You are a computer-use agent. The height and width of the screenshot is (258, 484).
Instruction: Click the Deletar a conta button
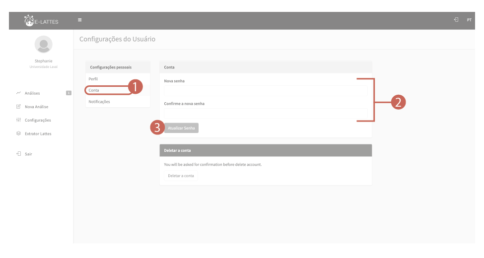coord(181,176)
